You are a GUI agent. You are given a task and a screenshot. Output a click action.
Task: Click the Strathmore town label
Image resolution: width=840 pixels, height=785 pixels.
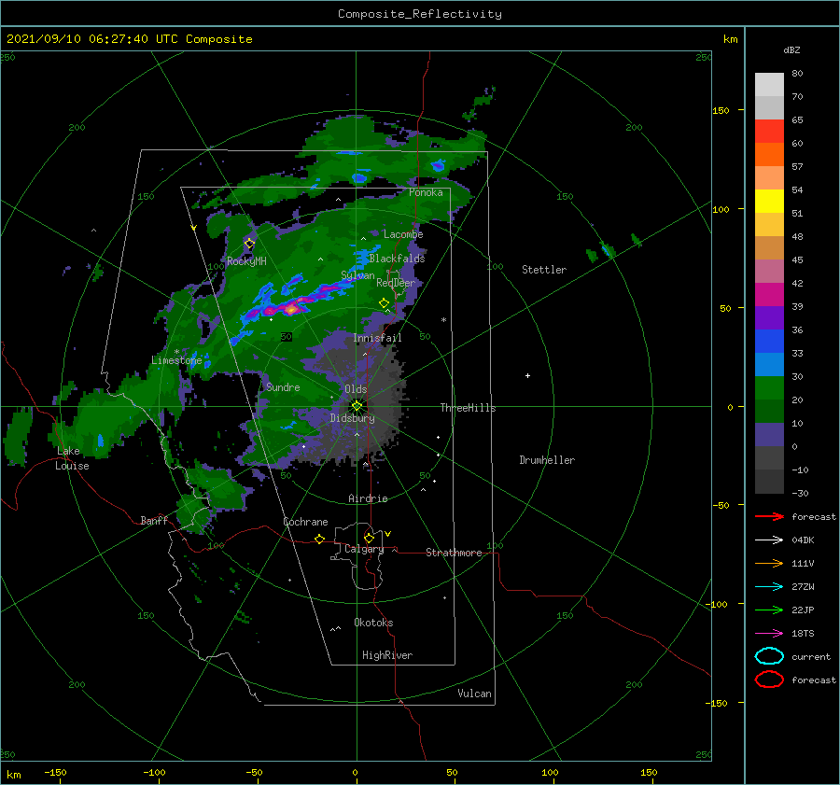point(454,553)
